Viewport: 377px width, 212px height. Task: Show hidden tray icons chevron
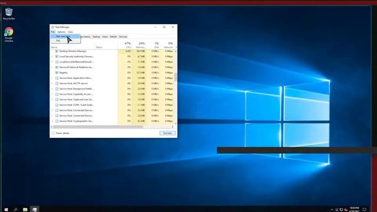click(x=332, y=210)
